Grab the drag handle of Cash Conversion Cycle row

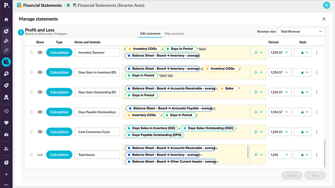[32, 132]
